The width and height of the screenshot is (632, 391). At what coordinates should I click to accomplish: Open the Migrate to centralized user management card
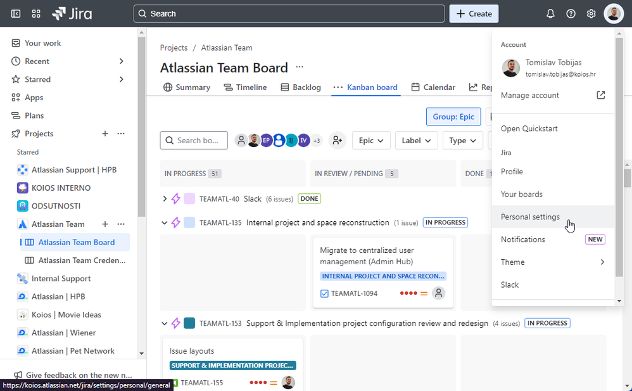coord(383,272)
